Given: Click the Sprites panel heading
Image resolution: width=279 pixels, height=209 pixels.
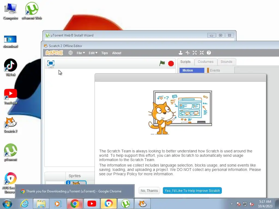Looking at the screenshot, I should tap(75, 176).
